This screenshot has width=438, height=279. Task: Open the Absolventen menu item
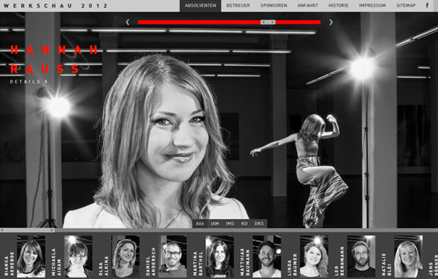pyautogui.click(x=200, y=5)
